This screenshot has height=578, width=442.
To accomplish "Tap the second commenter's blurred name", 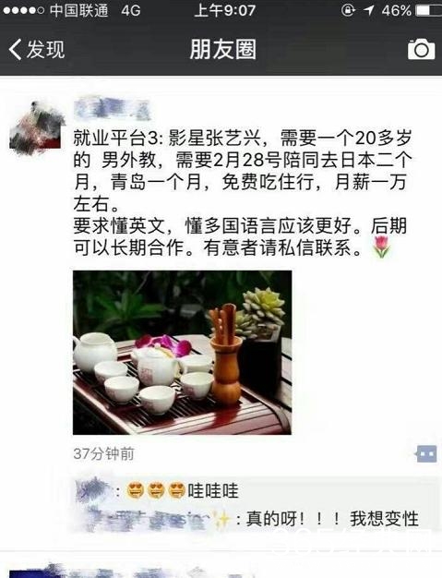I will coord(151,518).
